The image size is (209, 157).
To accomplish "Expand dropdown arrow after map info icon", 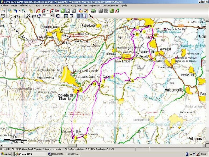I will click(x=20, y=11).
